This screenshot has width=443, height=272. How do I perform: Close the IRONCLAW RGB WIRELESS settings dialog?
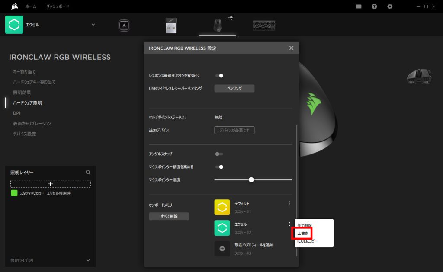(x=291, y=48)
